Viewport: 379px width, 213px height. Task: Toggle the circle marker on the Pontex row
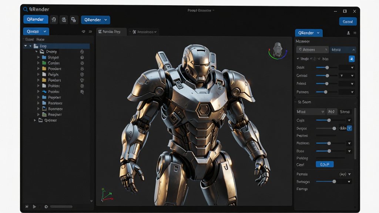pos(82,86)
